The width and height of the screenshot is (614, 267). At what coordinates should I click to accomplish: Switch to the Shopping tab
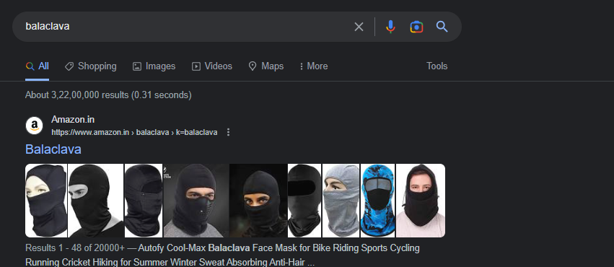[x=90, y=66]
